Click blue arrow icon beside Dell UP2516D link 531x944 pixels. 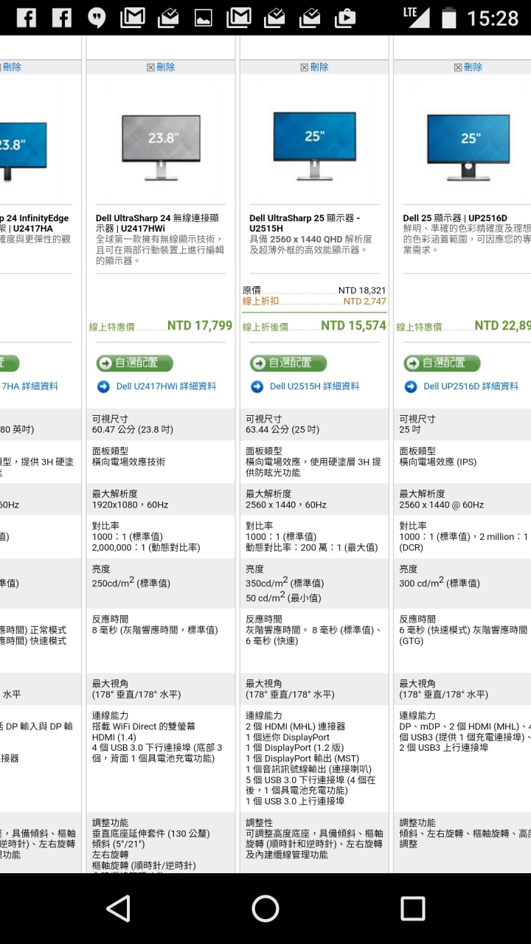click(x=411, y=386)
